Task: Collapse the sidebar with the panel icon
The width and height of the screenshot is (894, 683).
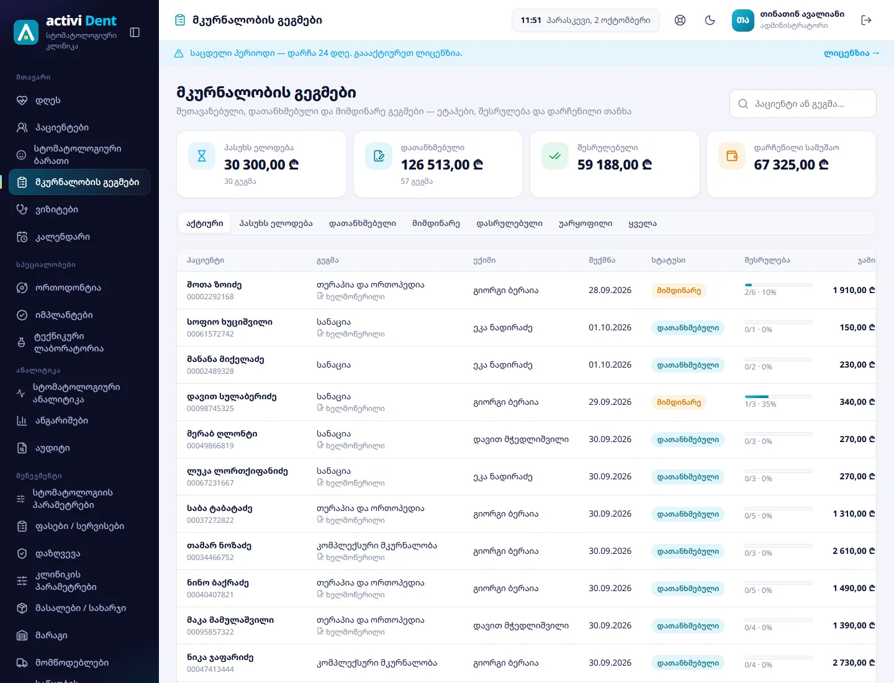Action: (135, 32)
